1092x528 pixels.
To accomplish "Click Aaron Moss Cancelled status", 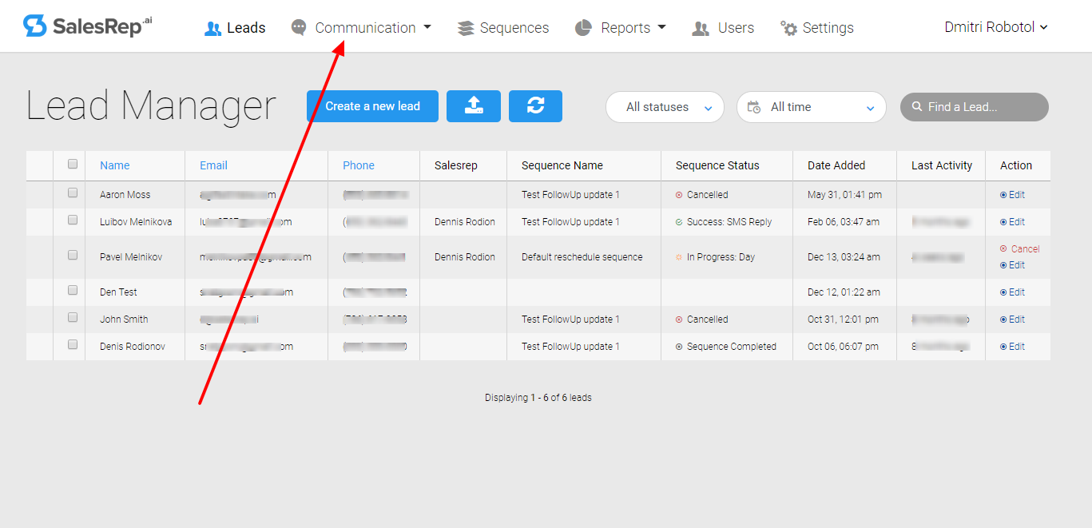I will coord(701,195).
